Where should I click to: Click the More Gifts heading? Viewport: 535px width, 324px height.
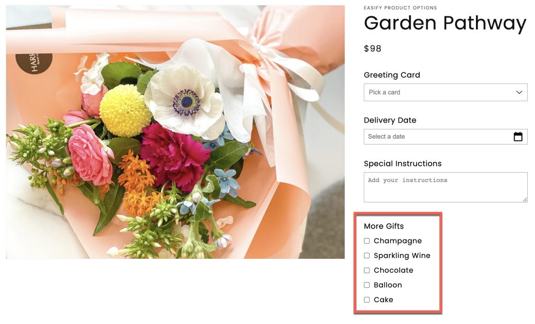[x=383, y=226]
